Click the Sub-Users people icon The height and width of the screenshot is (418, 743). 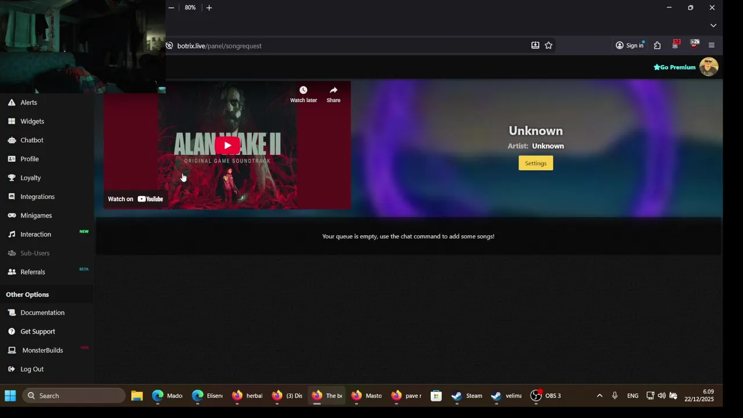[12, 253]
